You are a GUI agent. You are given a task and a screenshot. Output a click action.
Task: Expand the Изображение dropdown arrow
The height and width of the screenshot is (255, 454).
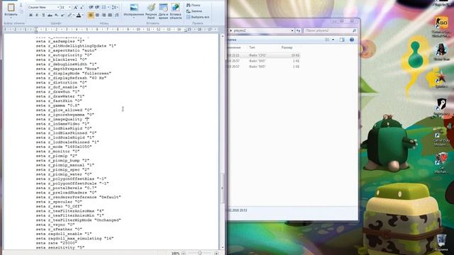click(134, 18)
